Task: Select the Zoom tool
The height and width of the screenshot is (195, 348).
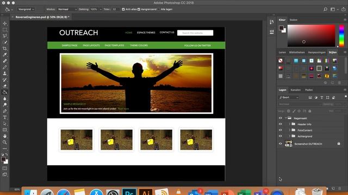Action: click(x=5, y=142)
